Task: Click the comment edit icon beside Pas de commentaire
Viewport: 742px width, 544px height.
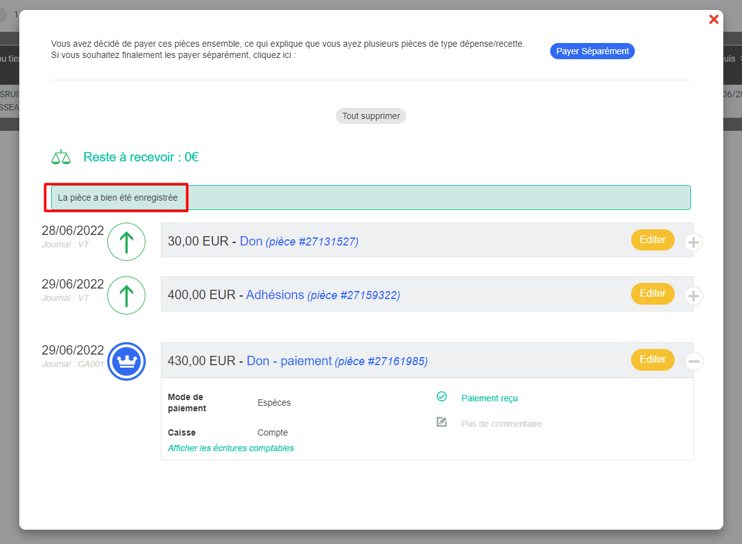Action: coord(442,421)
